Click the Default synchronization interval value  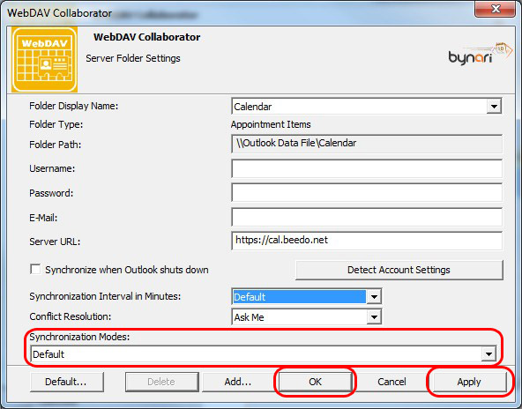pos(299,296)
